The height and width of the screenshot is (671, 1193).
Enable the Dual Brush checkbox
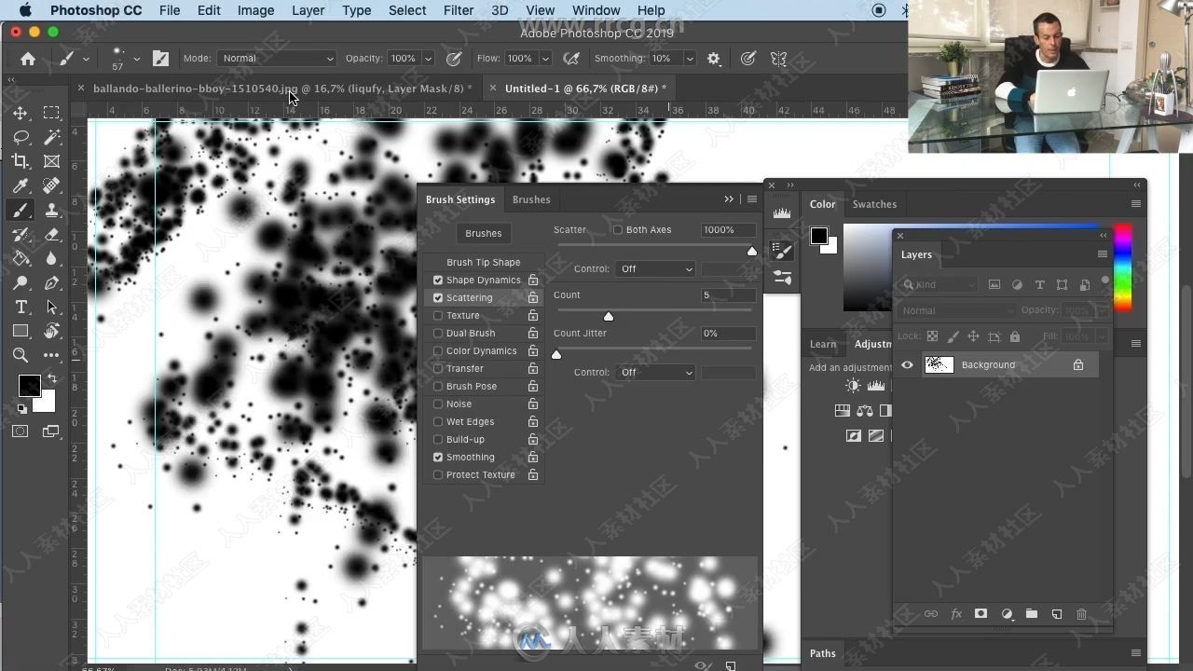[438, 333]
